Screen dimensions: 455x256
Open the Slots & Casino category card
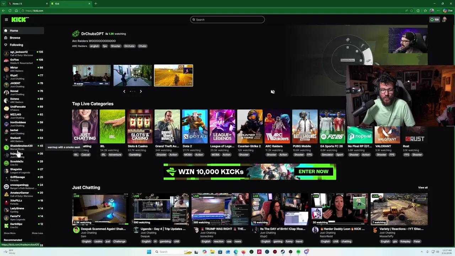coord(140,126)
